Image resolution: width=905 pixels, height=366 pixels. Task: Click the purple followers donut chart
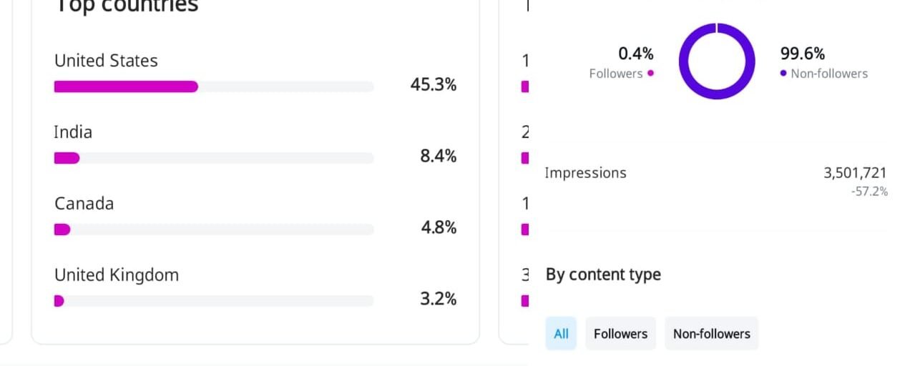(x=717, y=61)
